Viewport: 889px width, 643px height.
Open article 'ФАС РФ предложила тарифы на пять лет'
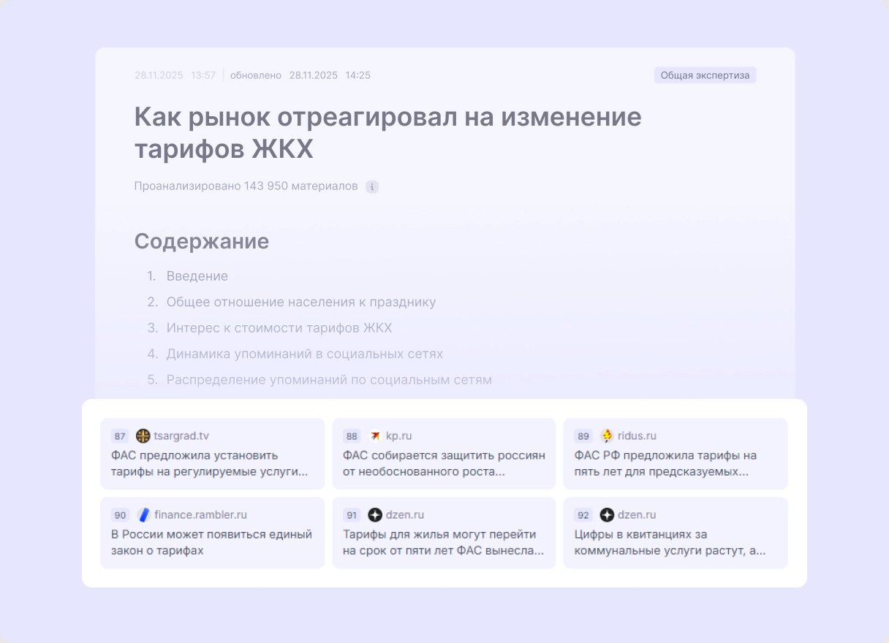pos(665,463)
